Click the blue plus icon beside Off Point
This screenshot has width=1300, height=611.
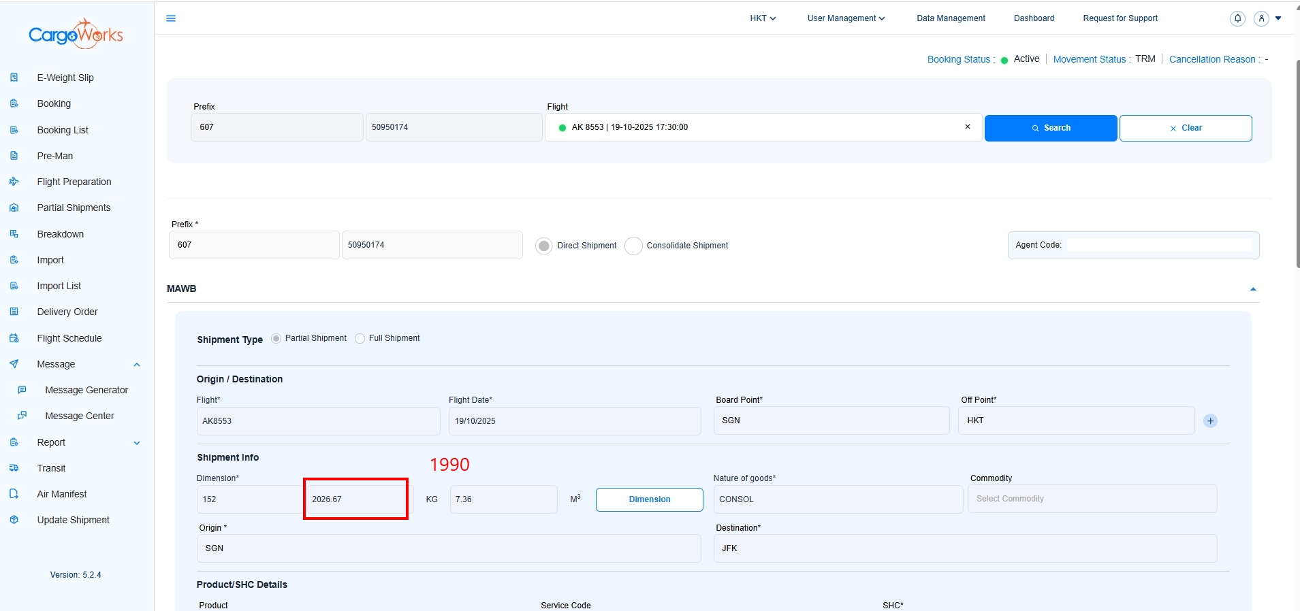1210,421
